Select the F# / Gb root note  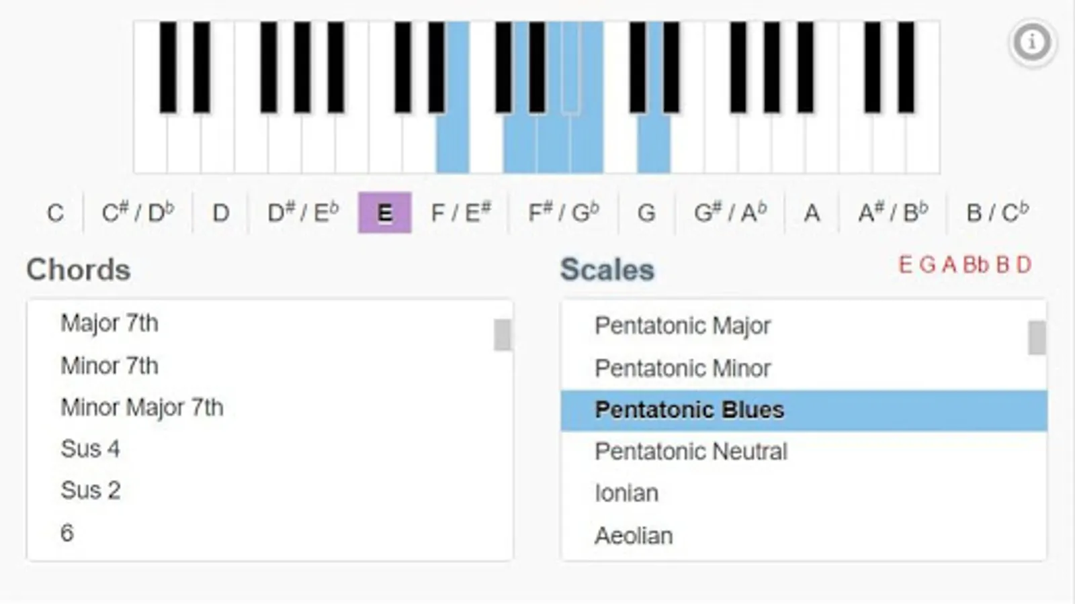coord(563,213)
